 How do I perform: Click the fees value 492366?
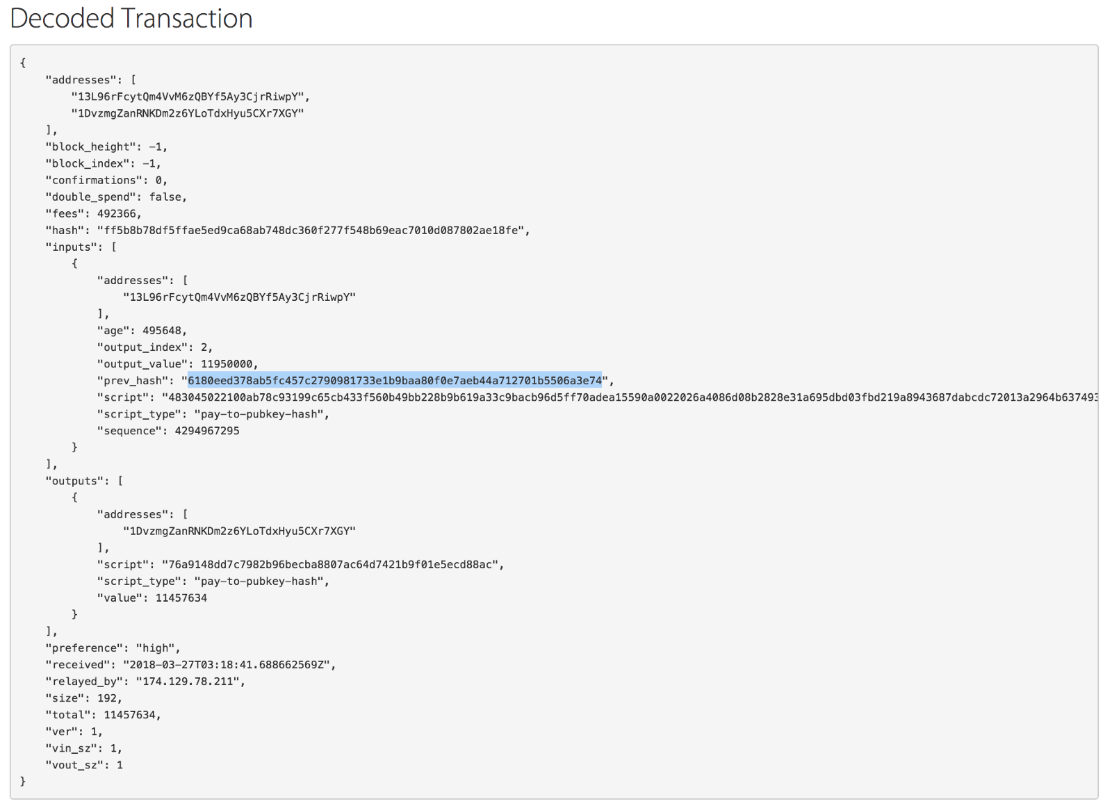pyautogui.click(x=117, y=213)
